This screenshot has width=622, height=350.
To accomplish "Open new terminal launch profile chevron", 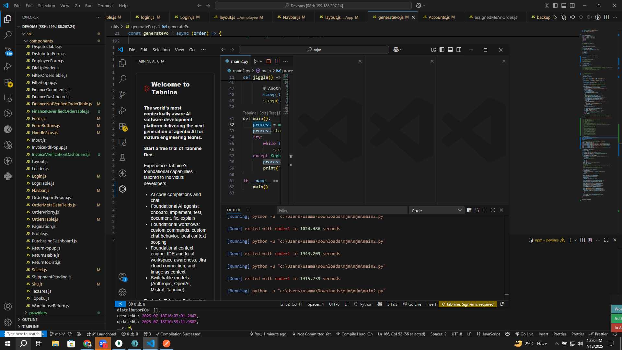I will pyautogui.click(x=575, y=240).
